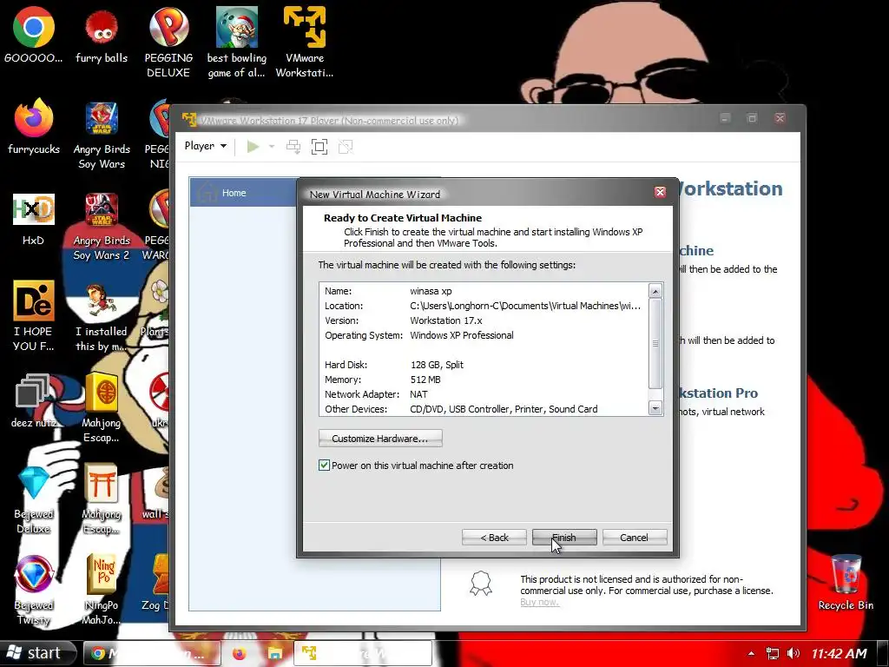Screen dimensions: 889x667
Task: Click the '128 GB, Split' hard disk value
Action: coord(437,365)
